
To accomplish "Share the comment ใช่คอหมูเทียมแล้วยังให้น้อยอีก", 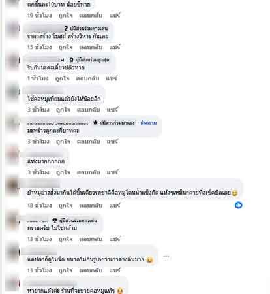I will (x=112, y=110).
